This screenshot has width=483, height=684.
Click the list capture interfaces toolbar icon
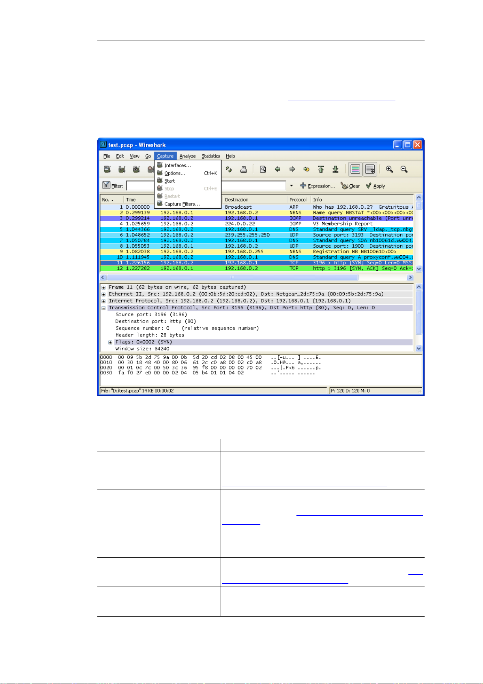tap(107, 169)
